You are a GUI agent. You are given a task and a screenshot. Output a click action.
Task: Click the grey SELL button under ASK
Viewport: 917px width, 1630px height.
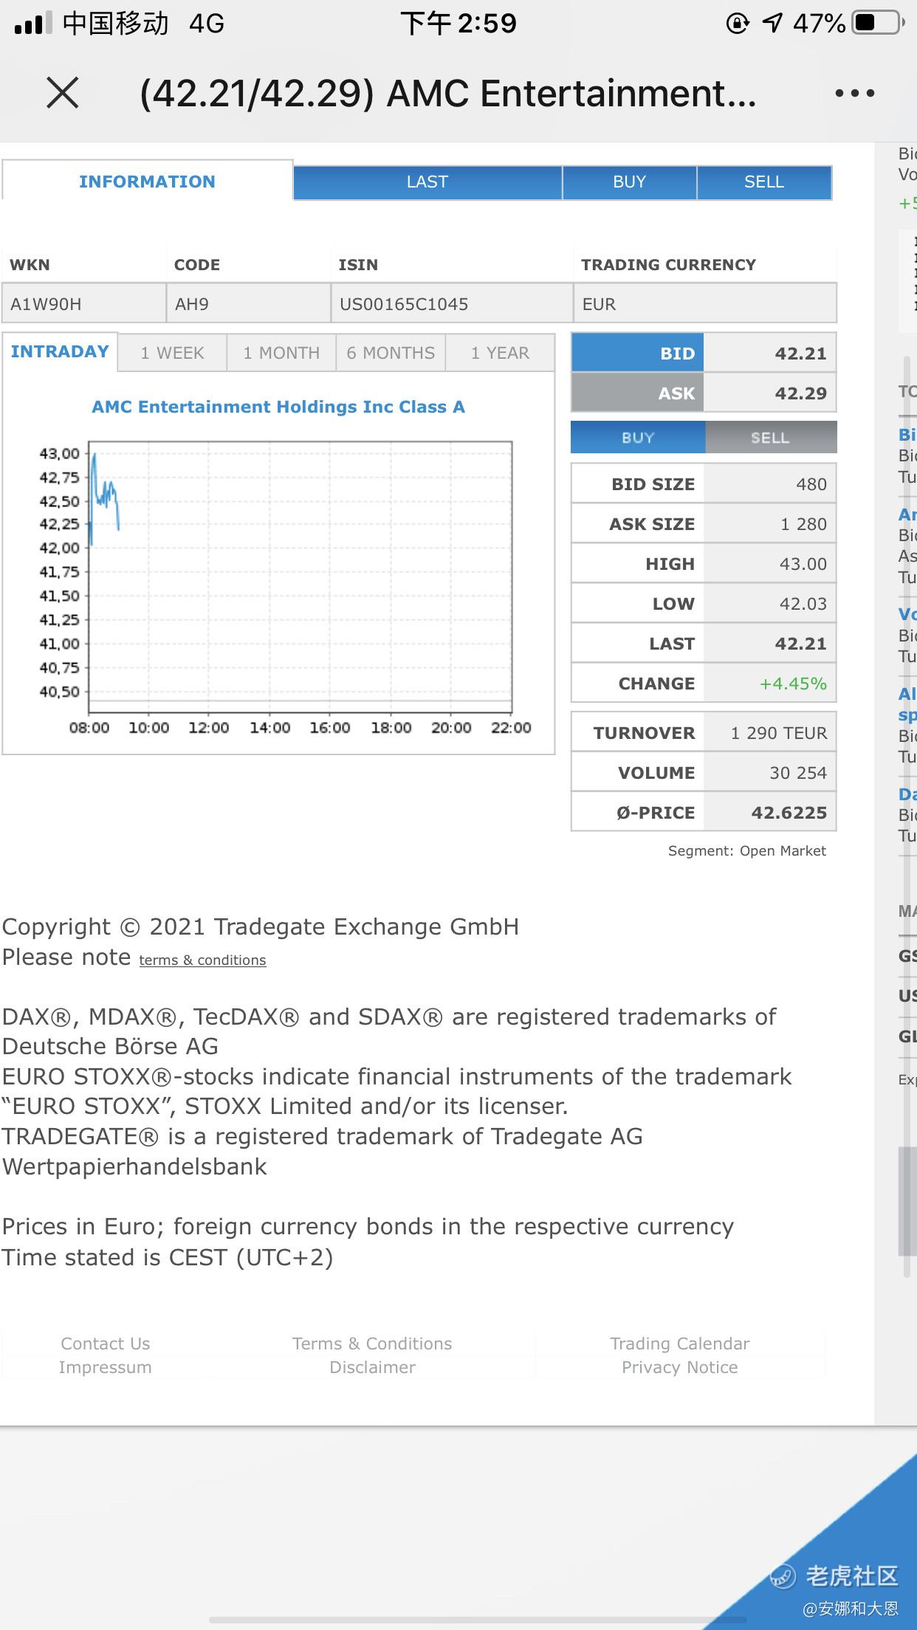[x=771, y=437]
